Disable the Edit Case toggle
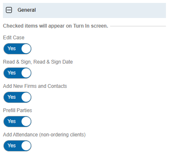171x159 pixels. coord(17,49)
